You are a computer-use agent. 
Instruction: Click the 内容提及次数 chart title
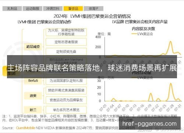coord(144,29)
